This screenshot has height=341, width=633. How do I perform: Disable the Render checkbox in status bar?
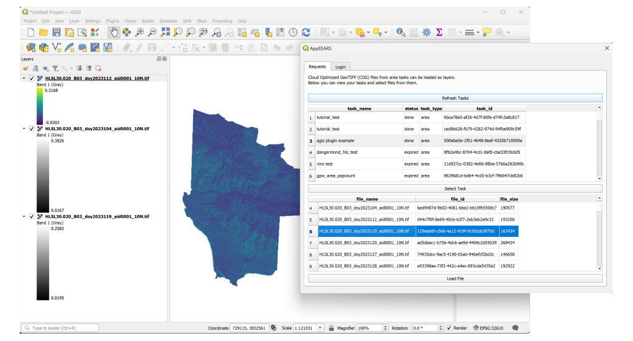point(448,328)
